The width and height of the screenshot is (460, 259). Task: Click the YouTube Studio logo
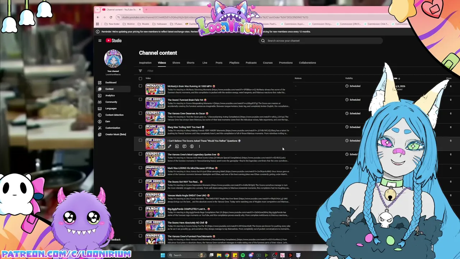(x=114, y=41)
